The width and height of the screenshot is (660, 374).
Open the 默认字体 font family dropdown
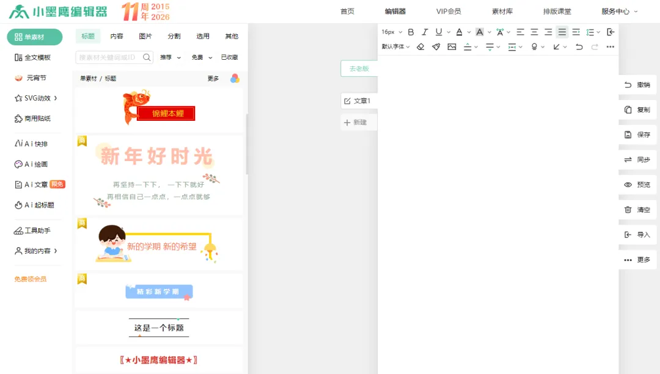(395, 46)
